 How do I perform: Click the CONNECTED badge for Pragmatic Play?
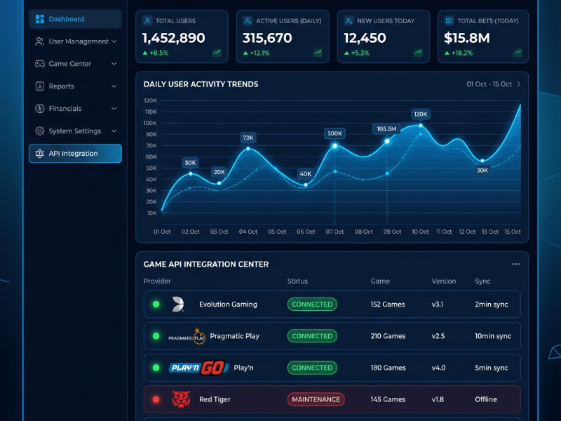tap(312, 336)
